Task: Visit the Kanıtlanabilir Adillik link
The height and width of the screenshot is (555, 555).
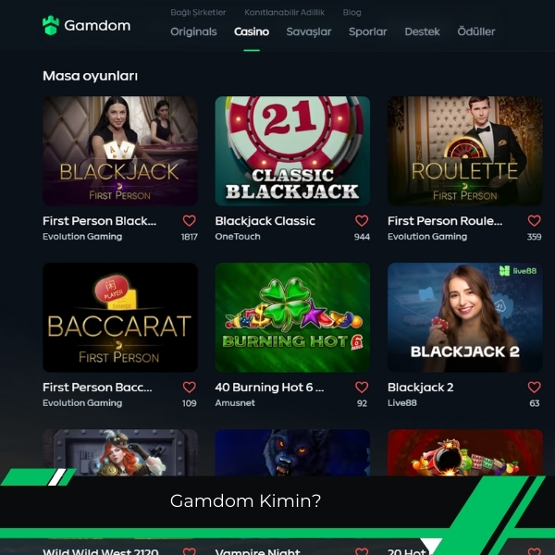Action: [x=284, y=12]
